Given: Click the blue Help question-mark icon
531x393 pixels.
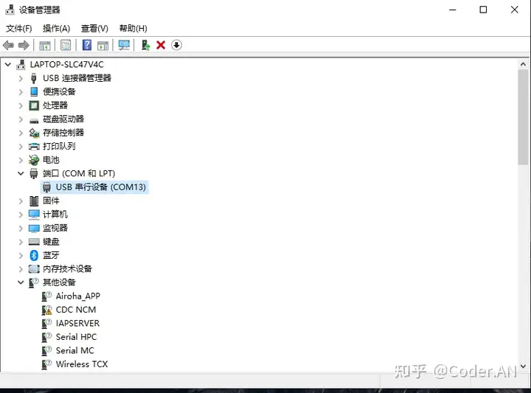Looking at the screenshot, I should click(87, 45).
